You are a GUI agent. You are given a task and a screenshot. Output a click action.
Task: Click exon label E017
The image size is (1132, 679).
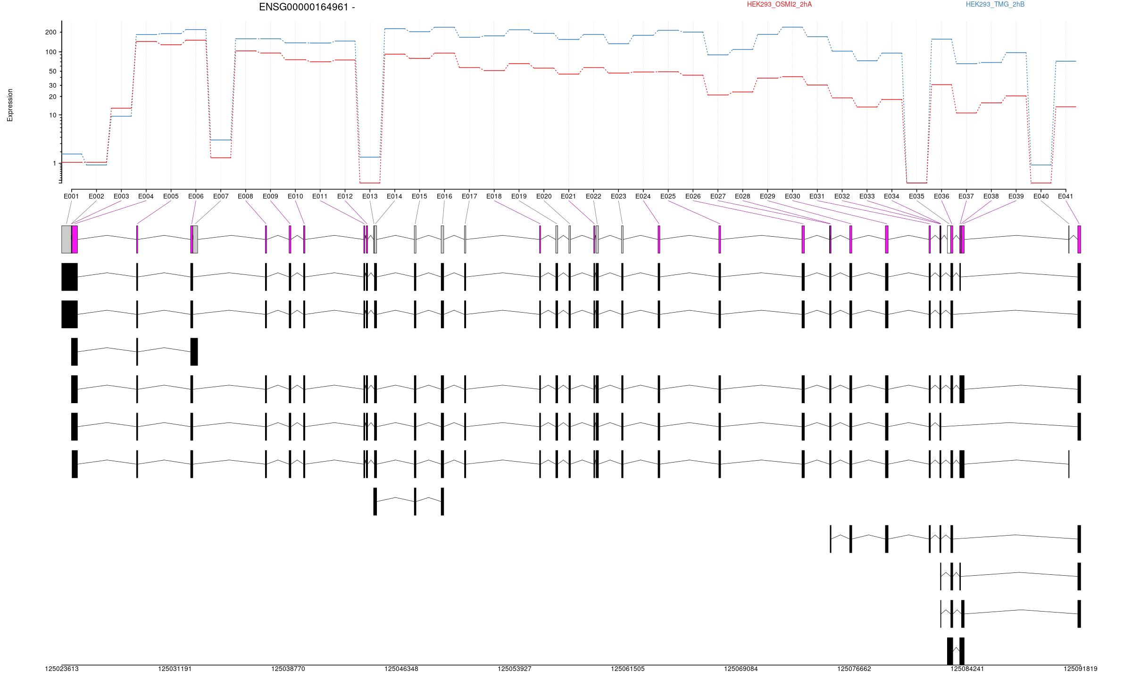[x=469, y=196]
